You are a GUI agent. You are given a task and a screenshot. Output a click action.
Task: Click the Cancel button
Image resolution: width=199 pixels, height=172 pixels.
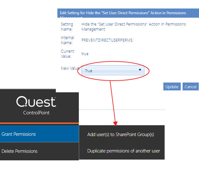pos(190,87)
